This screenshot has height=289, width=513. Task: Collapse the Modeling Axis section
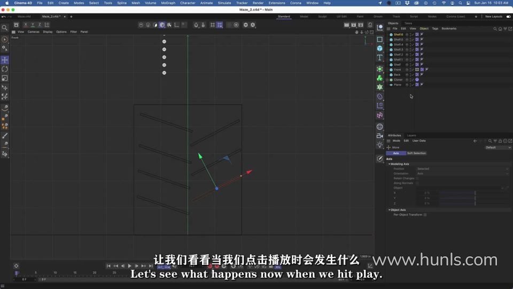pyautogui.click(x=390, y=164)
